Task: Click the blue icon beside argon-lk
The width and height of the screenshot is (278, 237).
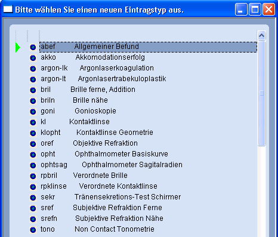Action: pos(33,69)
